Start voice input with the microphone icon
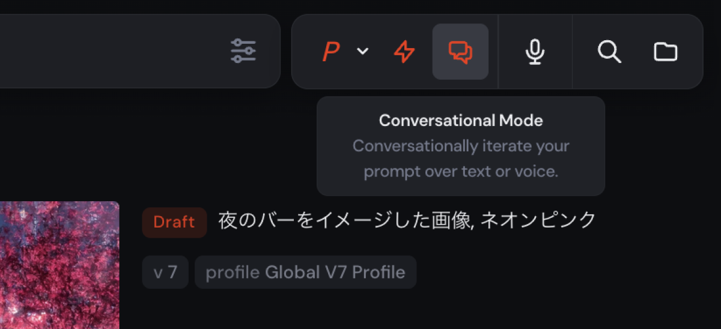 [535, 52]
